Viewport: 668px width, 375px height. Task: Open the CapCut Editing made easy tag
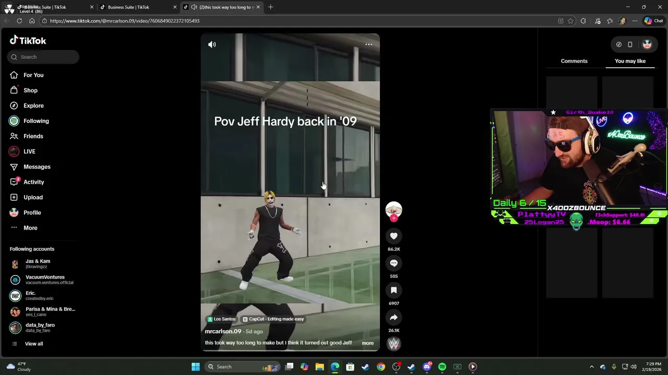coord(273,319)
